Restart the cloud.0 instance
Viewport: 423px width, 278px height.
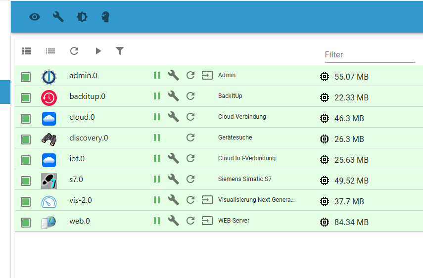click(x=190, y=117)
